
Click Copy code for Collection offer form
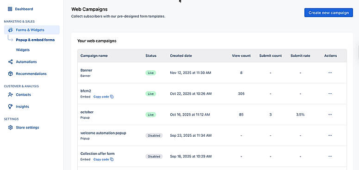tap(101, 159)
